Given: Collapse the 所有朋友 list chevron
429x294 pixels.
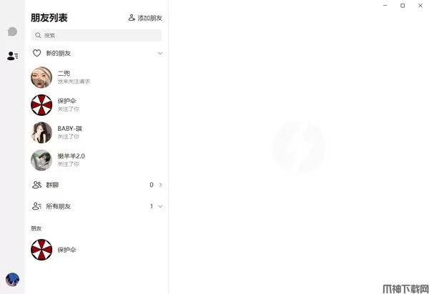Looking at the screenshot, I should [160, 206].
